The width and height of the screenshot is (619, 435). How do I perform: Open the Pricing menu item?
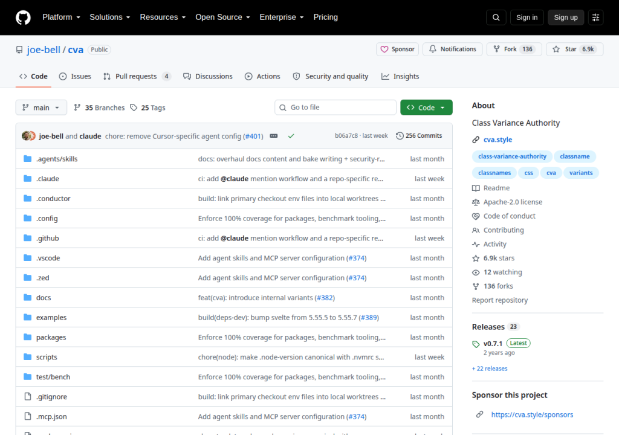(x=326, y=18)
